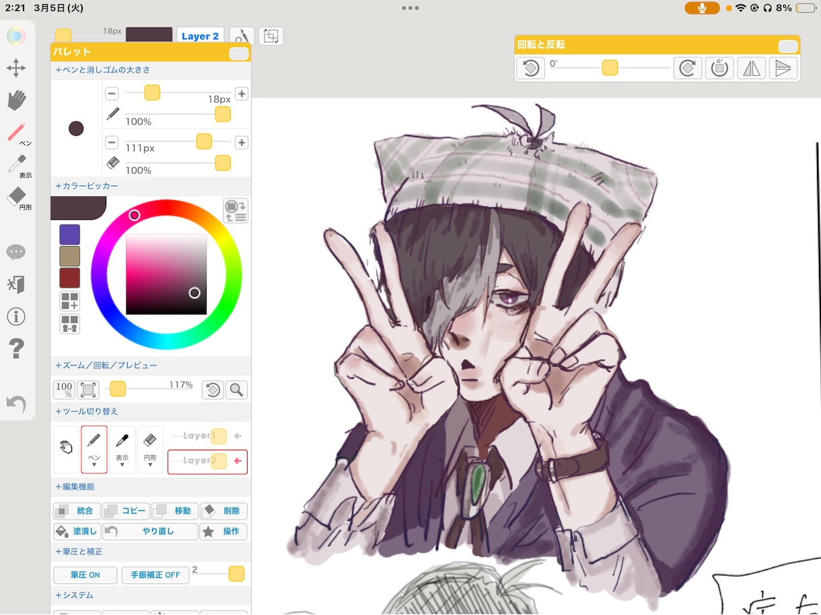Click the add swatch grid icon

pyautogui.click(x=69, y=301)
